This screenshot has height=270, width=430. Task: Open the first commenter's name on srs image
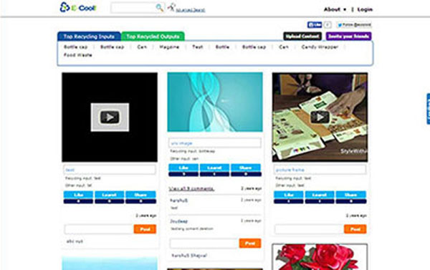click(x=178, y=201)
